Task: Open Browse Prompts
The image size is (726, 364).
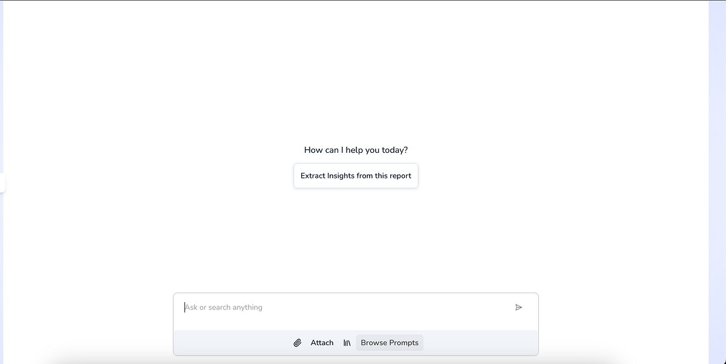Action: 390,343
